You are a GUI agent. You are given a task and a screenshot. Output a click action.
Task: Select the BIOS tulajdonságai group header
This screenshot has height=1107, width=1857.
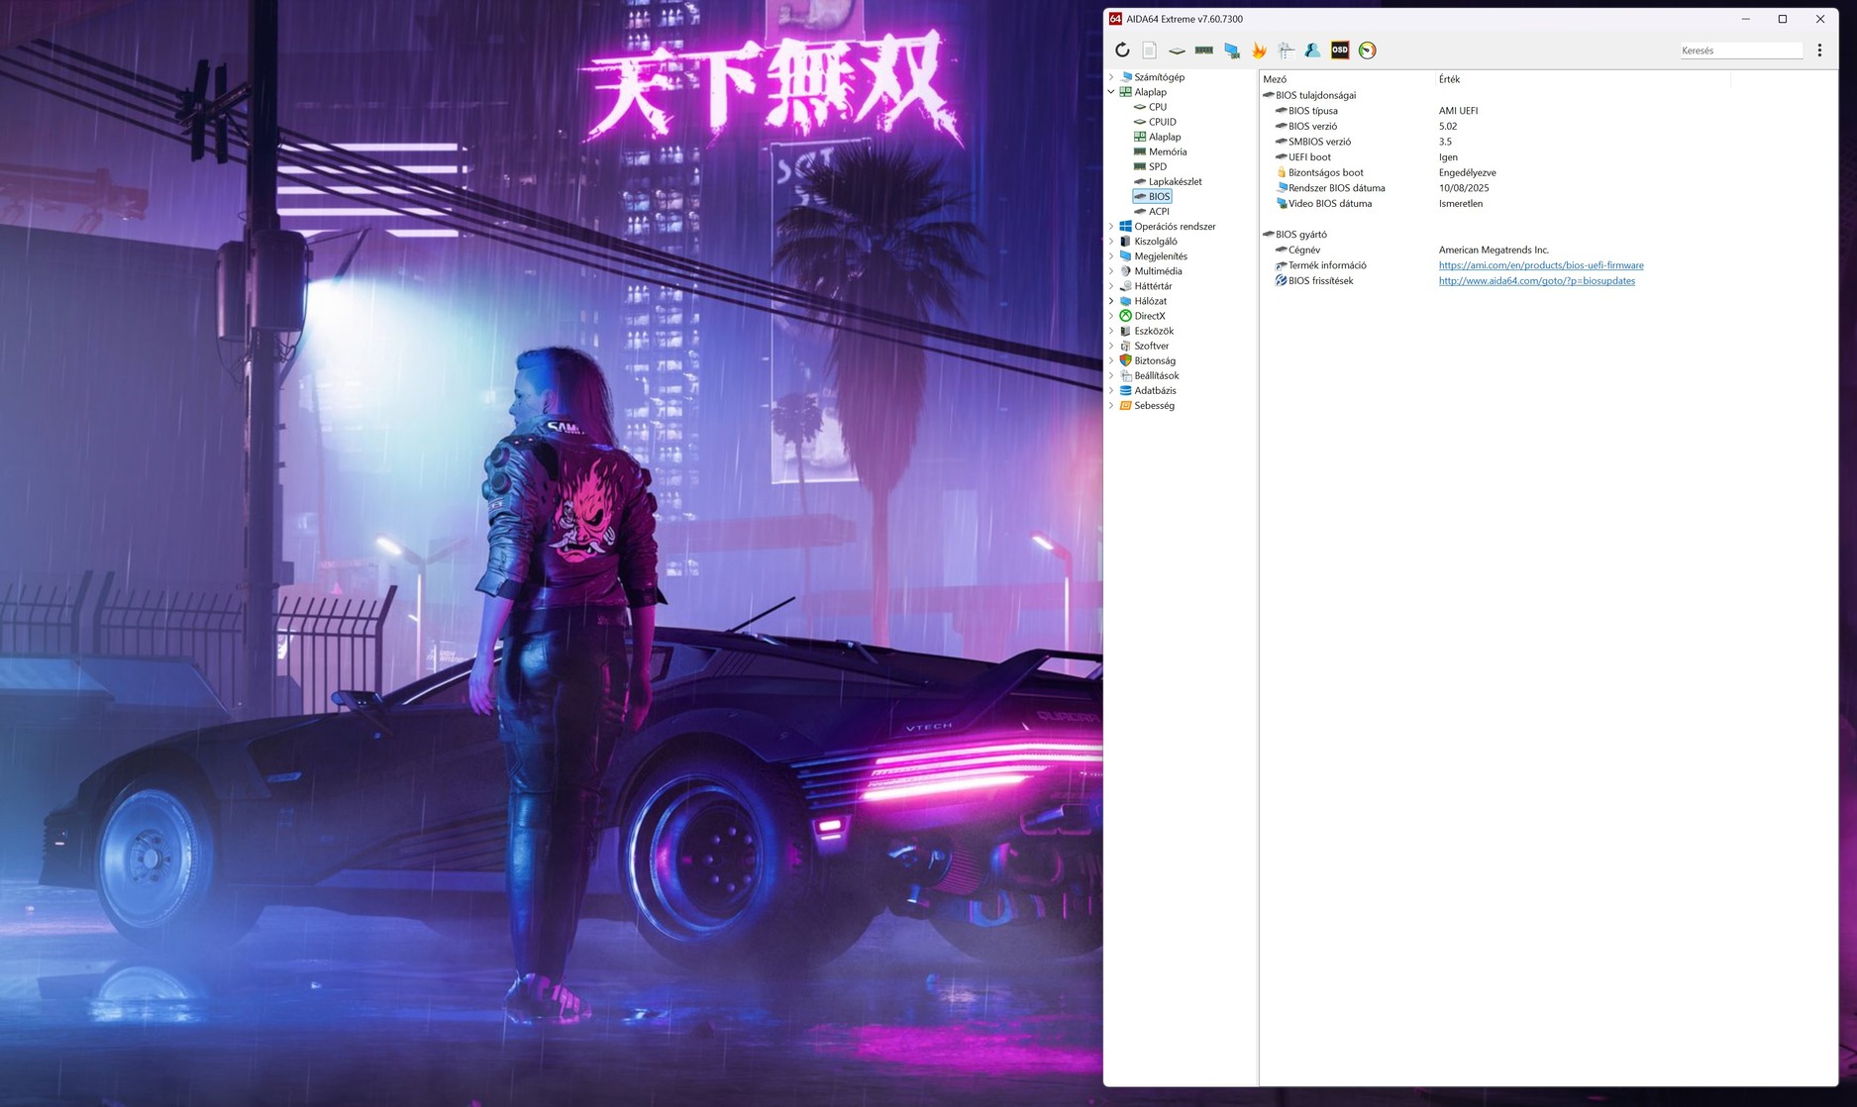1315,95
